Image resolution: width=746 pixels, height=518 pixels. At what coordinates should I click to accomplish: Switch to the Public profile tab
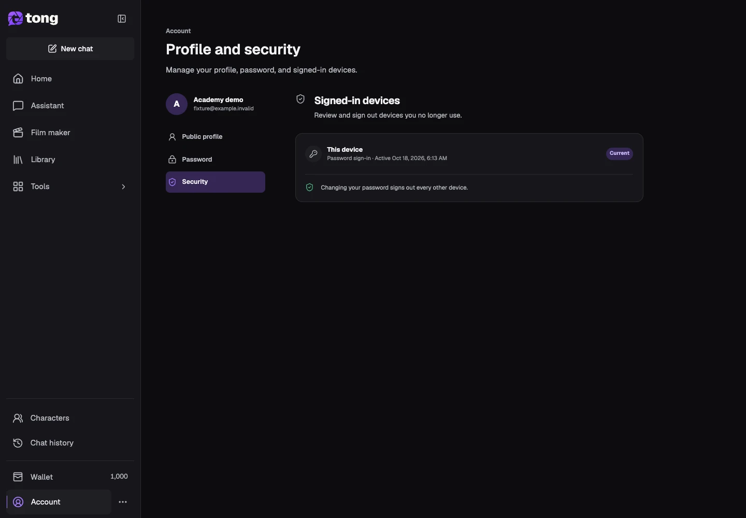click(216, 137)
